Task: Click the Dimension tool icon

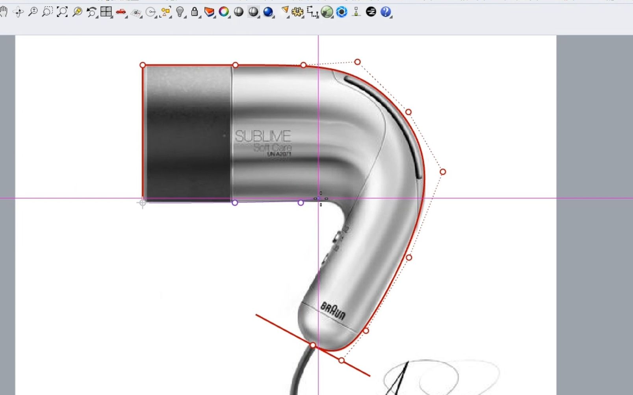Action: click(312, 12)
